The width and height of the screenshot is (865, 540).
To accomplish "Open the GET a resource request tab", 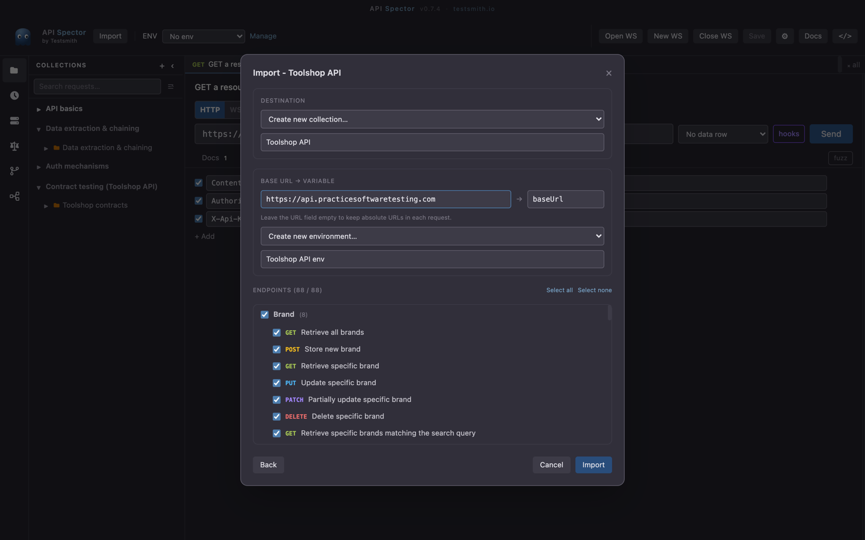I will pos(216,64).
